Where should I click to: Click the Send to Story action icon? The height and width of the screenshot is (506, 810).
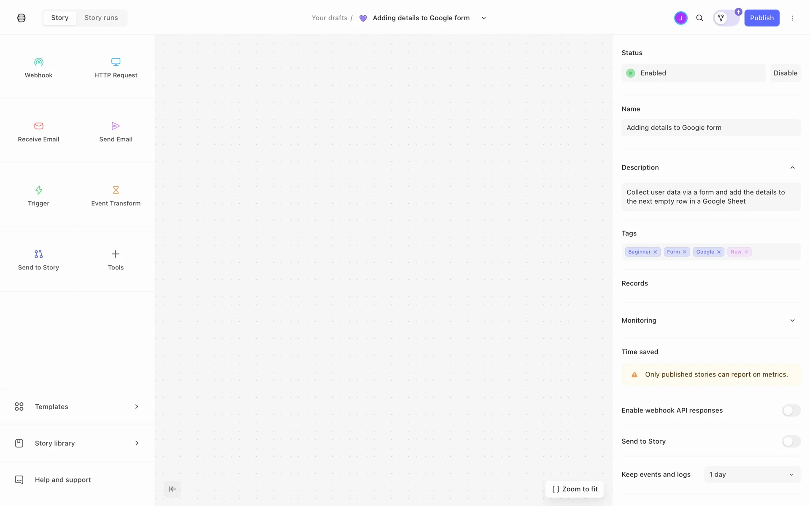tap(38, 254)
